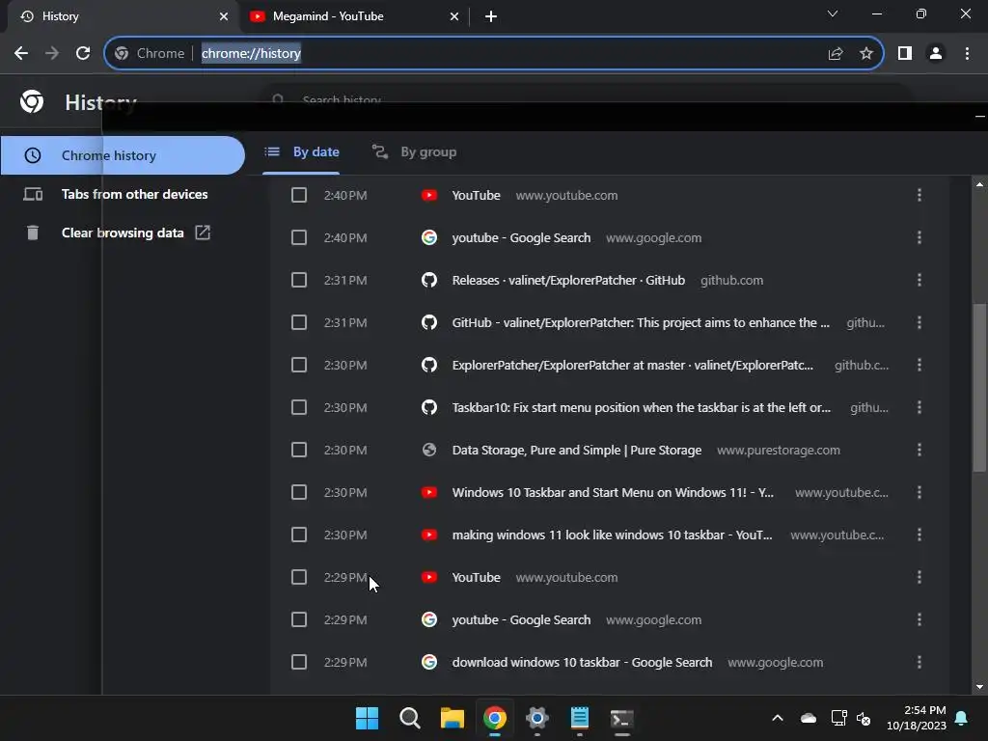Share this page using the share icon

pyautogui.click(x=836, y=54)
